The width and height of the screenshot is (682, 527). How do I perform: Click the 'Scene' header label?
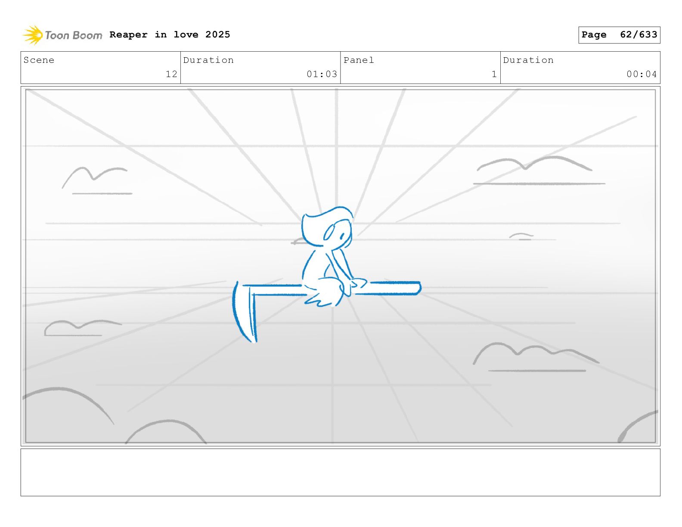tap(39, 60)
